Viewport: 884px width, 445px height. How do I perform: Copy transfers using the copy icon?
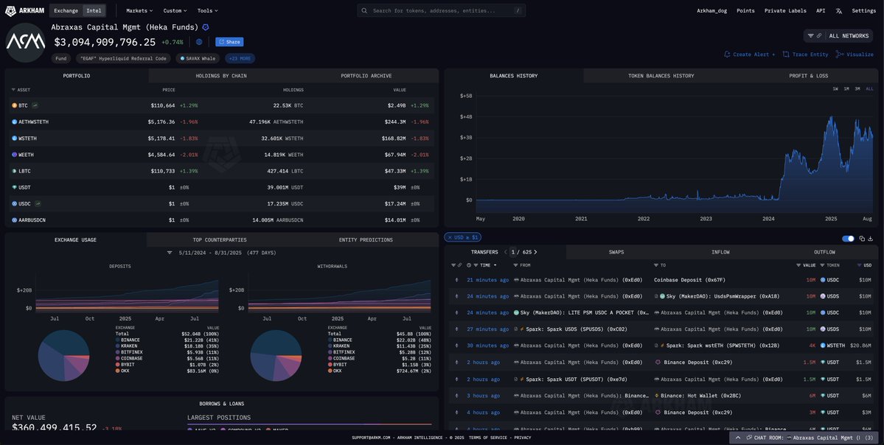pos(862,239)
